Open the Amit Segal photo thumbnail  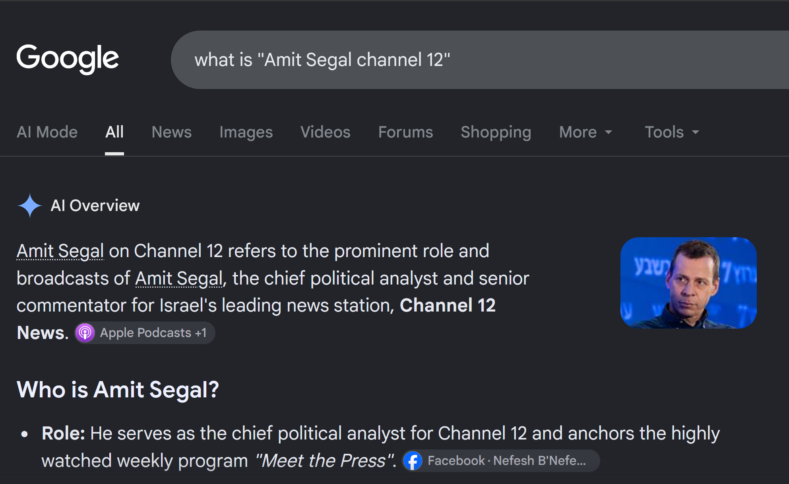click(x=688, y=283)
